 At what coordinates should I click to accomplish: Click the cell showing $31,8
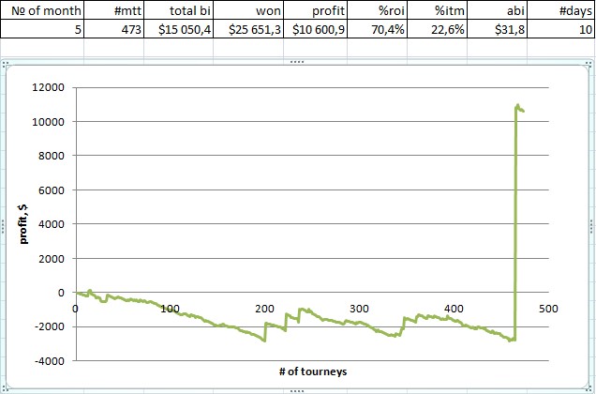(x=498, y=29)
